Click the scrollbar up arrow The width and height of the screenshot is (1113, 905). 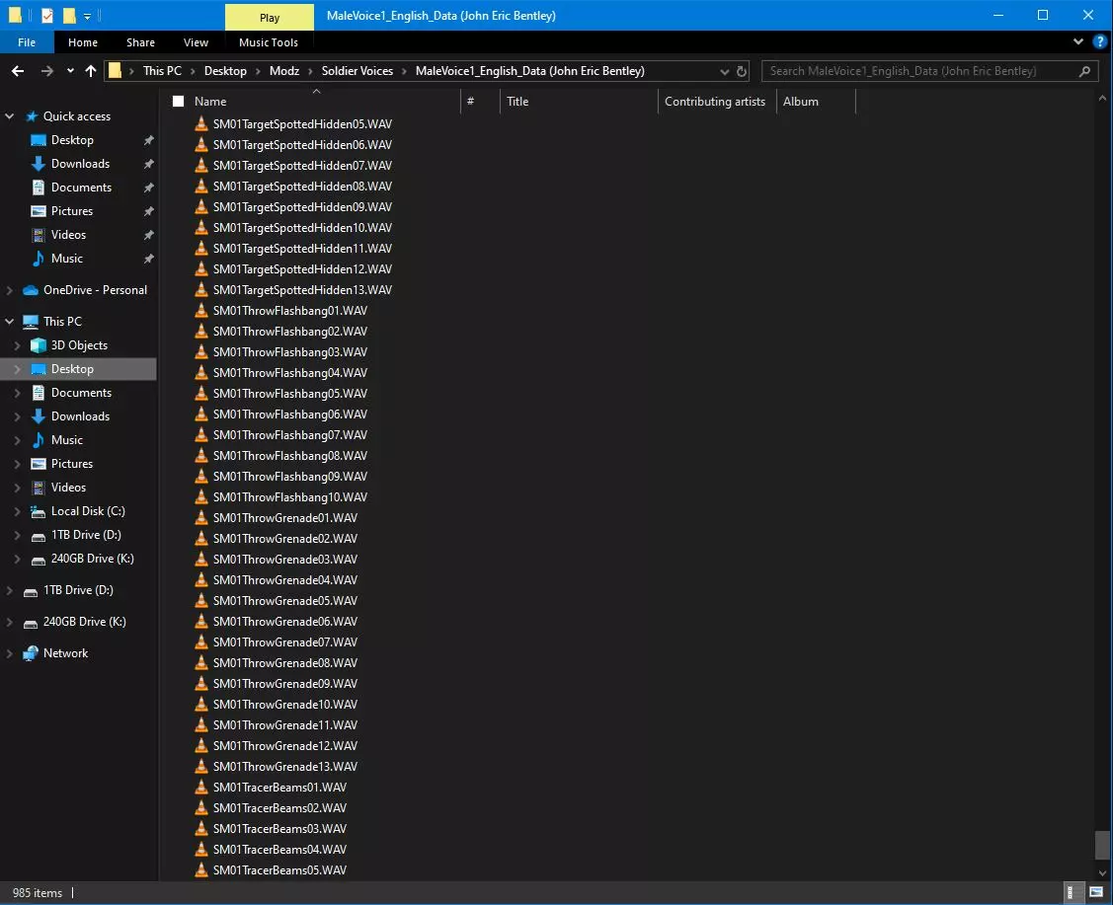click(x=1102, y=98)
